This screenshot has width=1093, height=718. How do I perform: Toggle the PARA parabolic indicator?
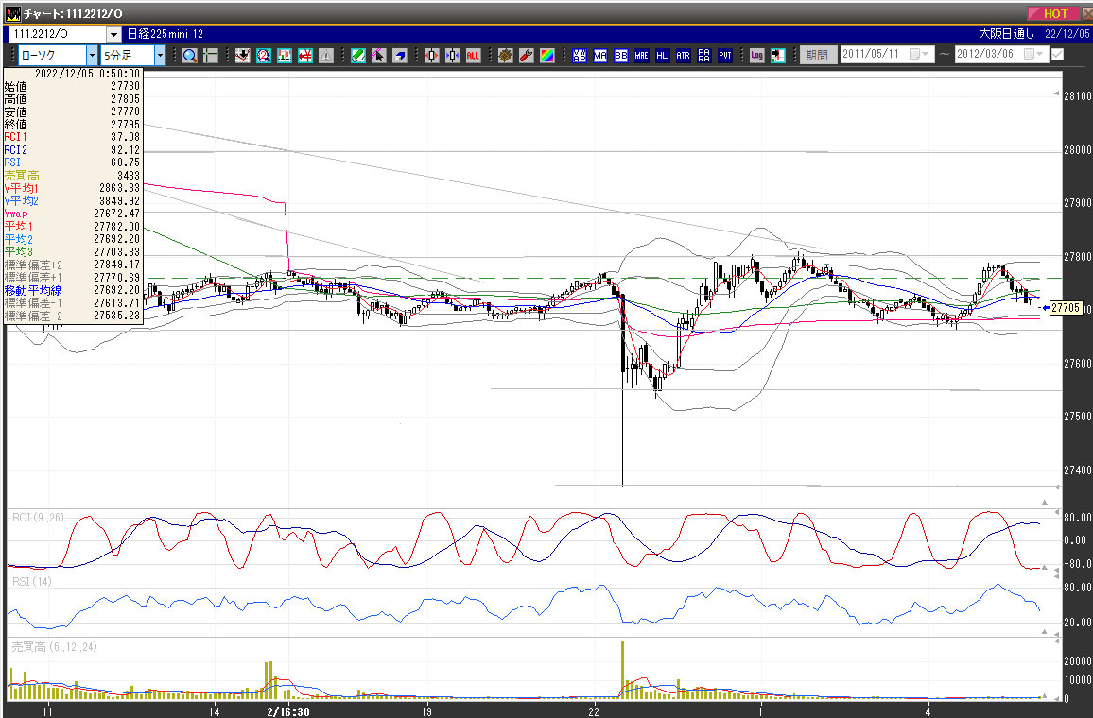(704, 56)
